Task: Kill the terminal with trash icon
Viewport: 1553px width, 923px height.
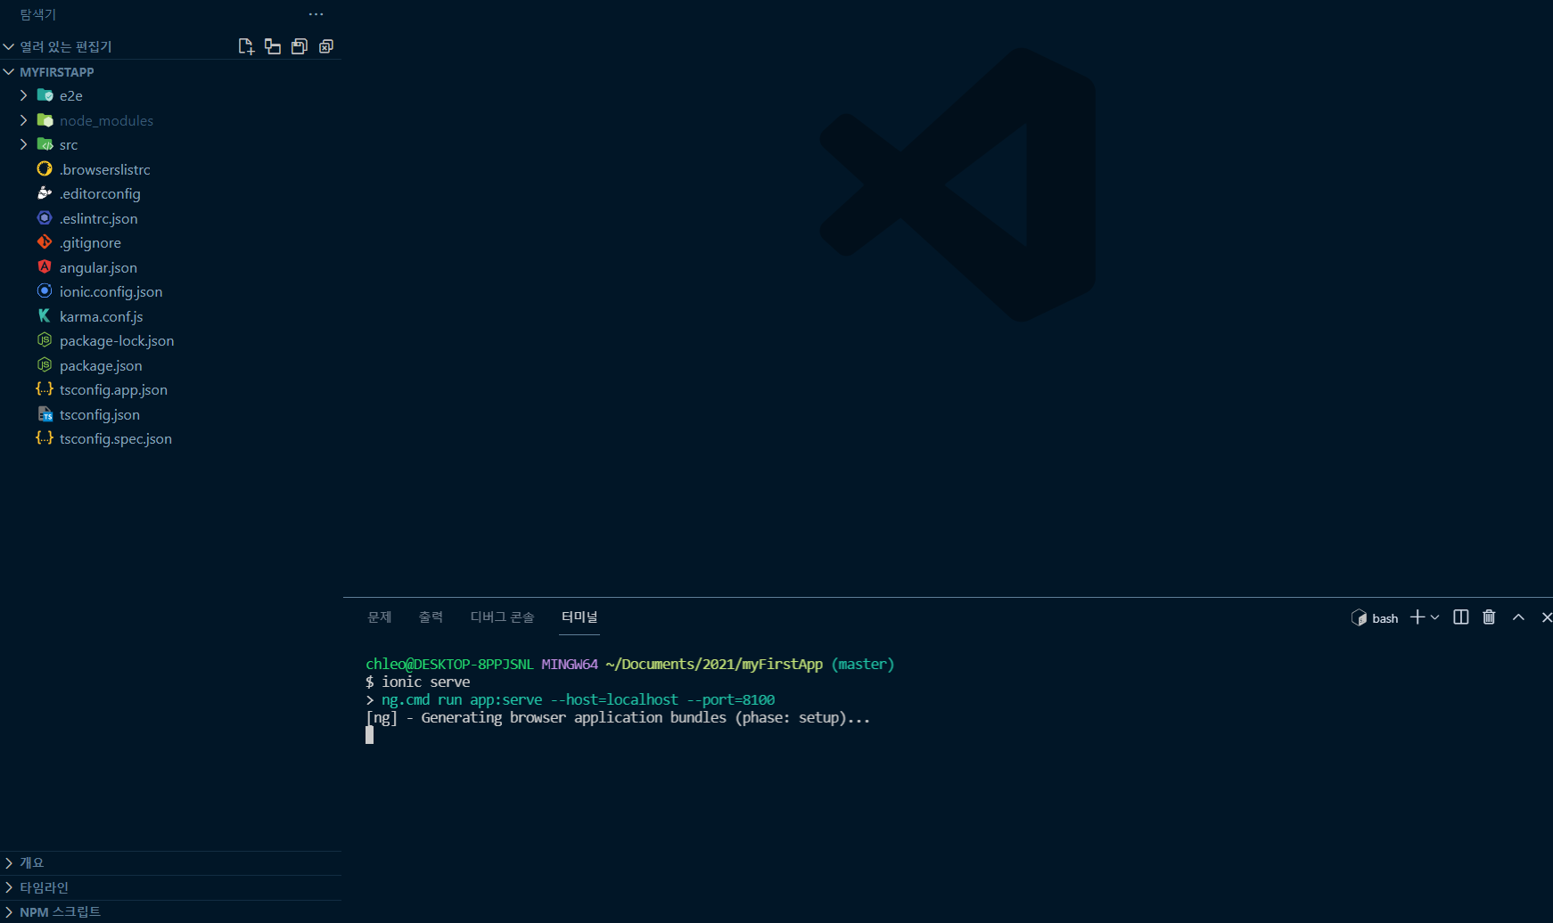Action: [1489, 617]
